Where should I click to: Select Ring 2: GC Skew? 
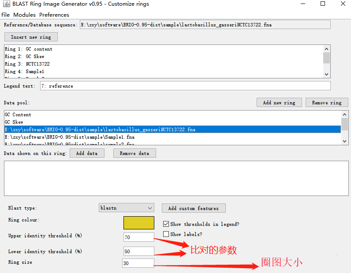25,56
